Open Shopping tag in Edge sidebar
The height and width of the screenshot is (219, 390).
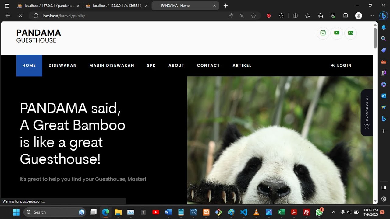[x=384, y=50]
